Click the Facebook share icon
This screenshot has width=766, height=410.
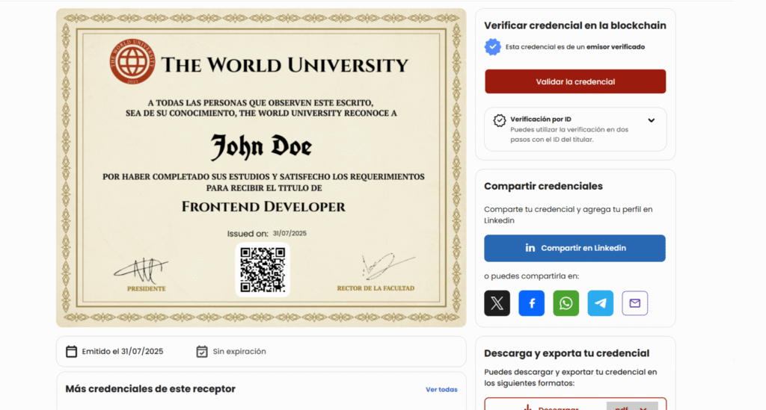(x=532, y=303)
